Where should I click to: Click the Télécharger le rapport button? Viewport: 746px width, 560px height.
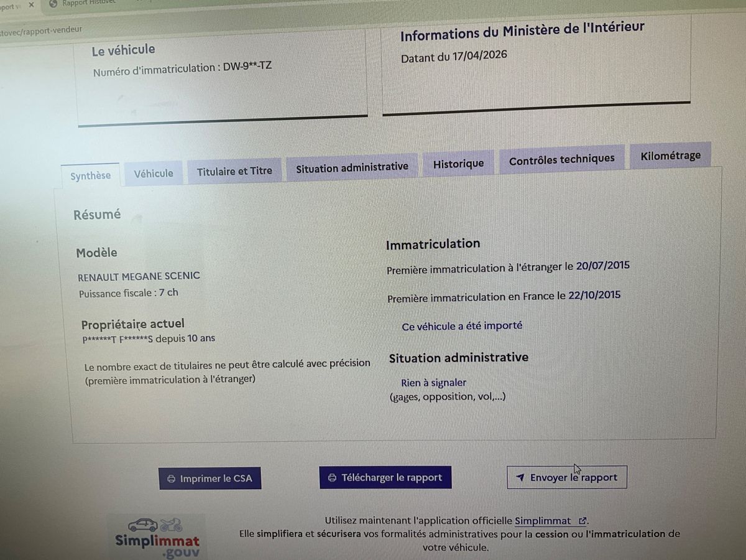tap(385, 478)
